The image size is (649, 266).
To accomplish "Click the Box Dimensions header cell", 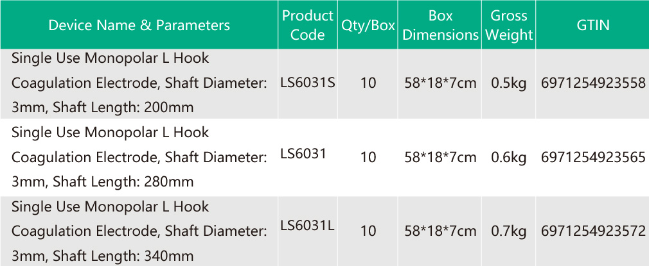I will [x=441, y=25].
